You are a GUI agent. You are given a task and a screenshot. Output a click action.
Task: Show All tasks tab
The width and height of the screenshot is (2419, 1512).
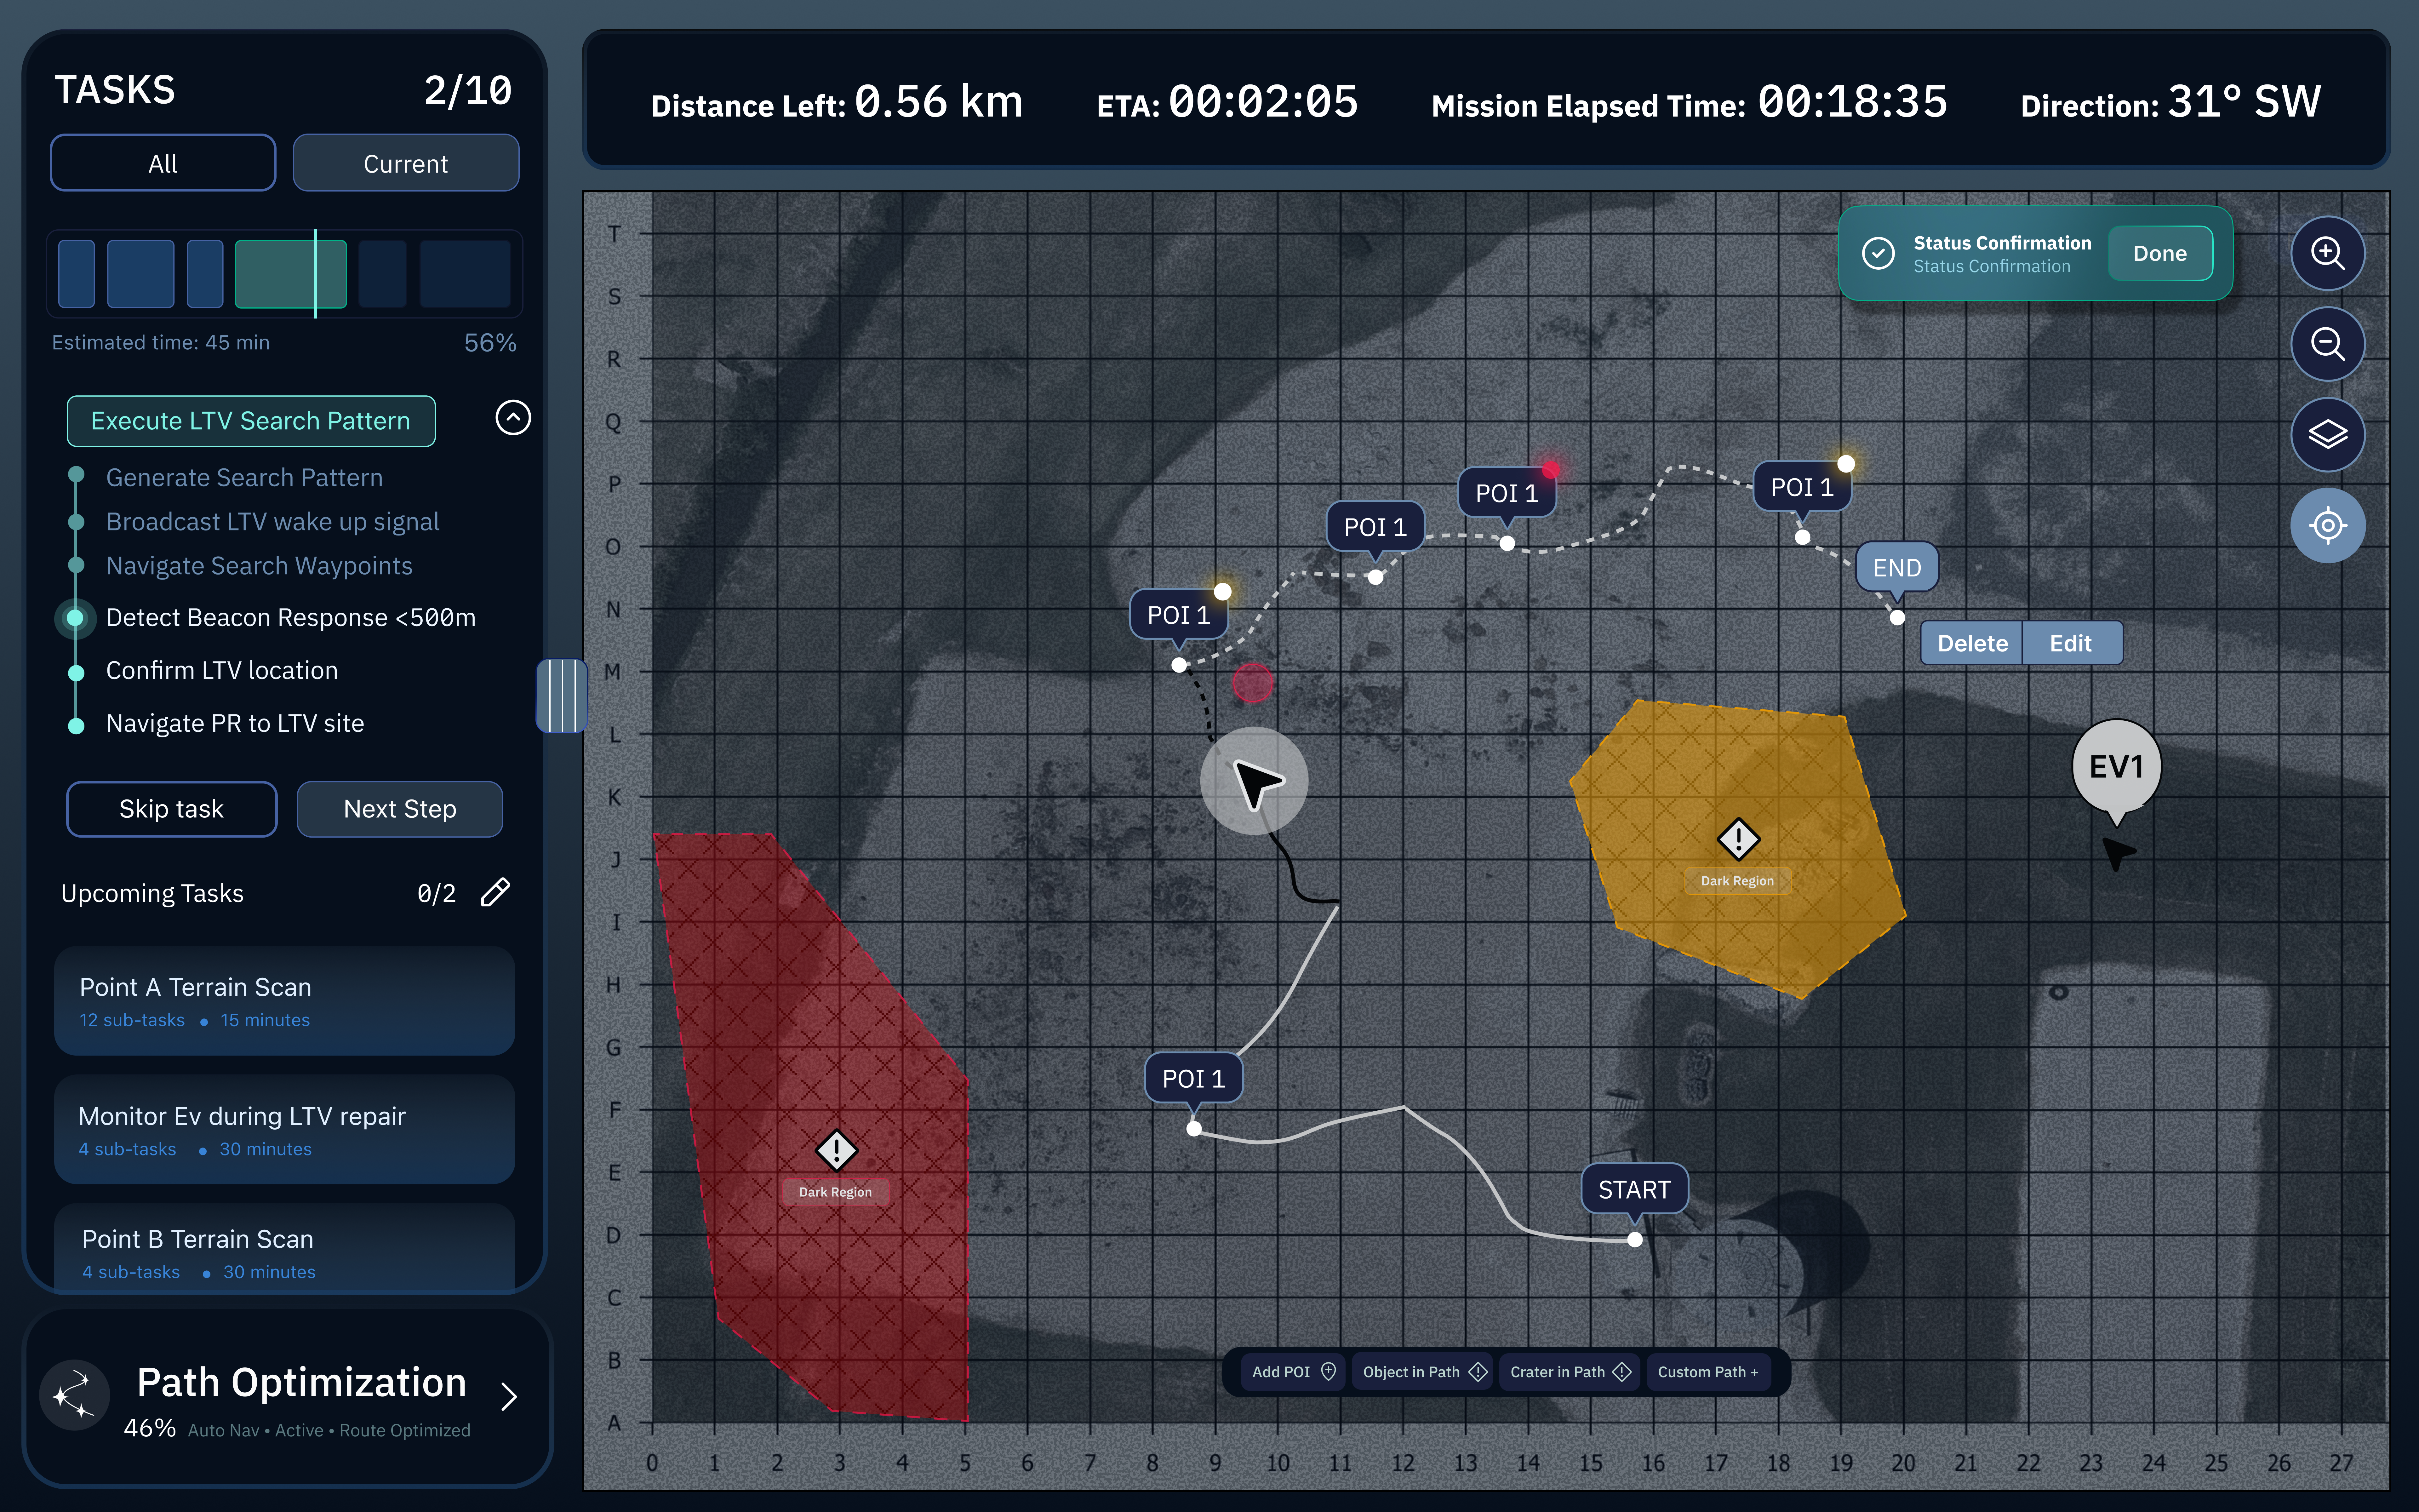163,163
